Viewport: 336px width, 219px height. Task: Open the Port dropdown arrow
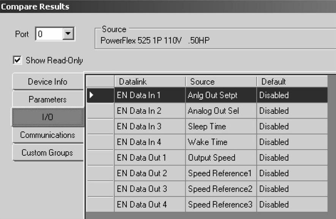[68, 34]
